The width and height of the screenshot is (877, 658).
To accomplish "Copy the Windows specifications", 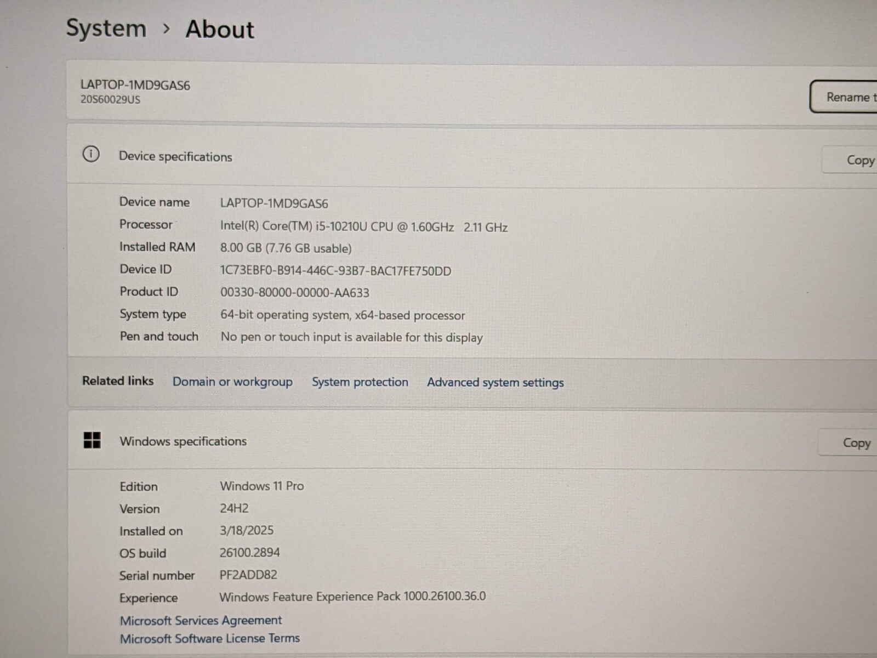I will 848,443.
